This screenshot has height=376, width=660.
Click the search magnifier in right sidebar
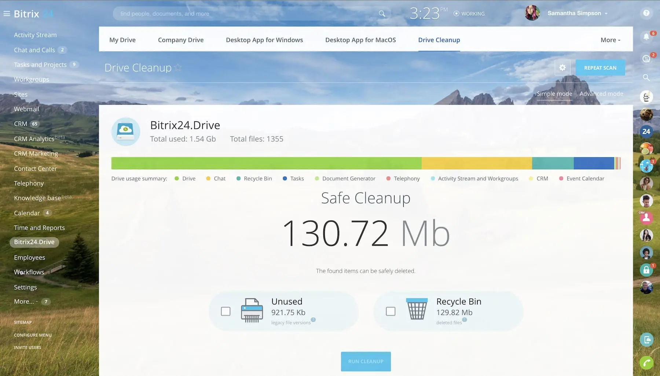pos(646,77)
